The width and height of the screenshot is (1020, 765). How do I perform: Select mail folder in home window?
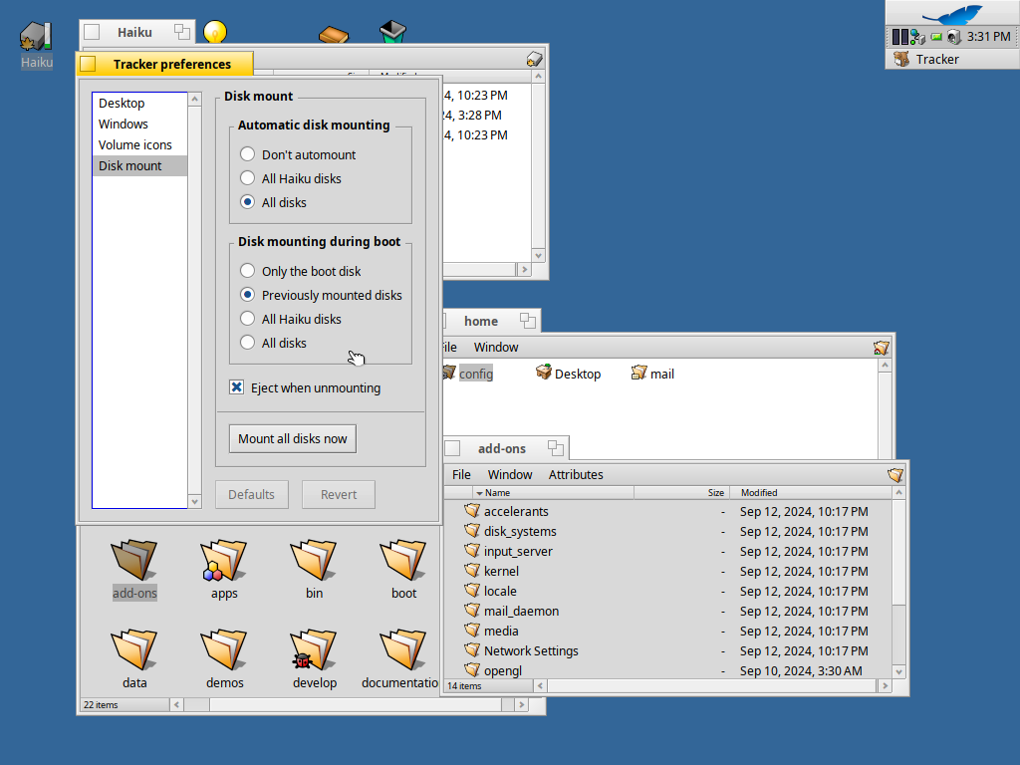(x=652, y=374)
